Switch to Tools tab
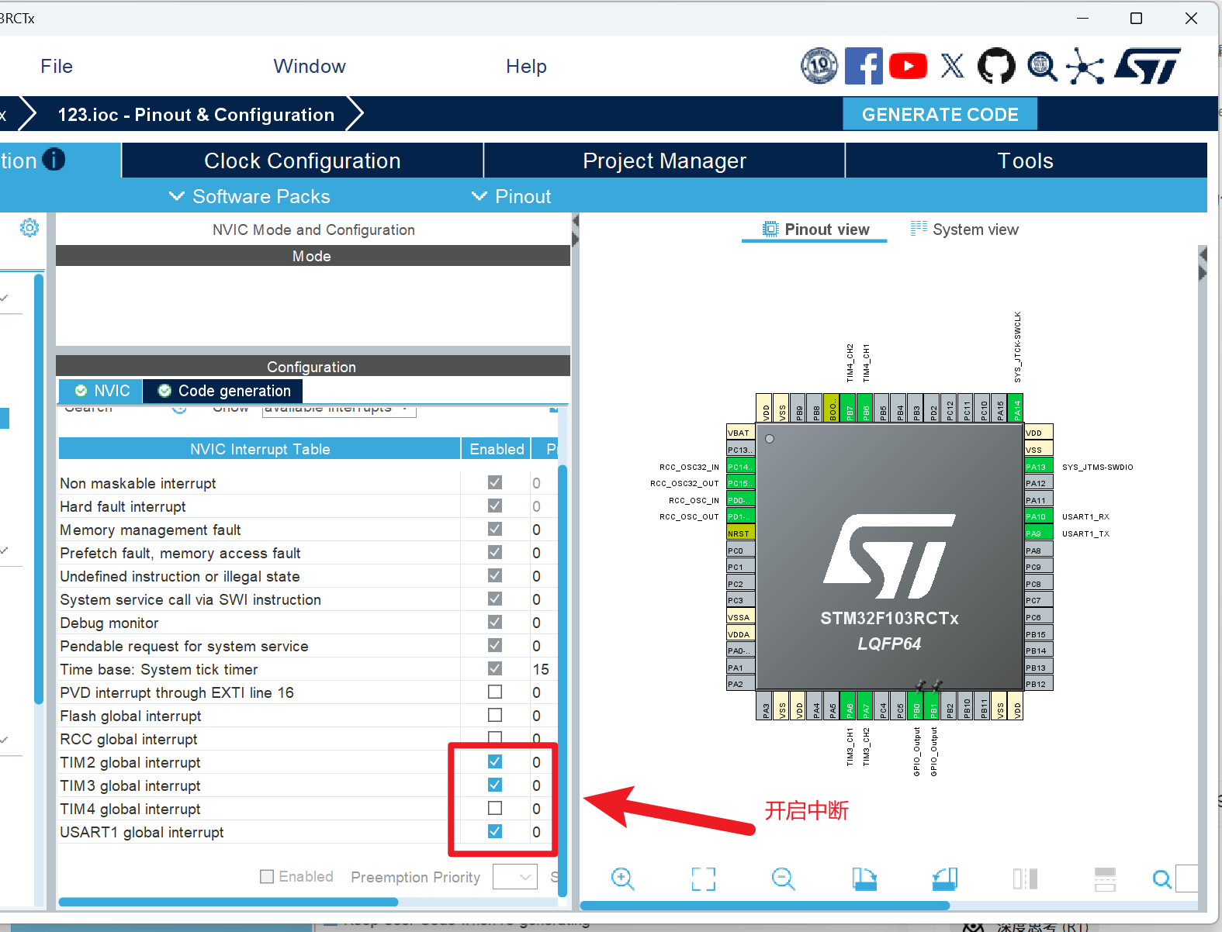This screenshot has width=1222, height=932. tap(1026, 161)
